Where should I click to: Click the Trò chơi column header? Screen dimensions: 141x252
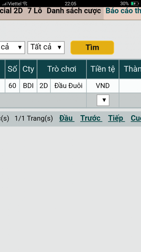(x=62, y=69)
